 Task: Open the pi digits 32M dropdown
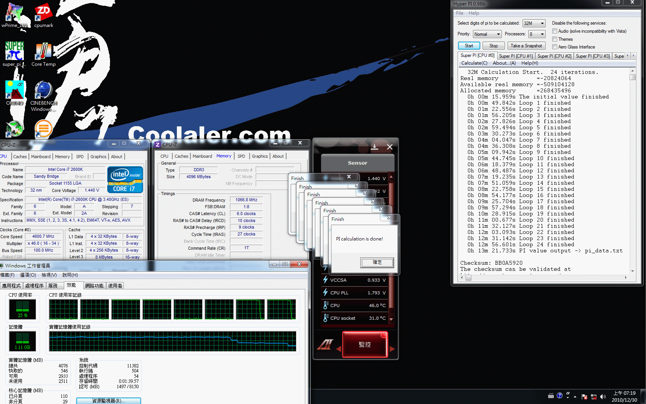pyautogui.click(x=534, y=23)
